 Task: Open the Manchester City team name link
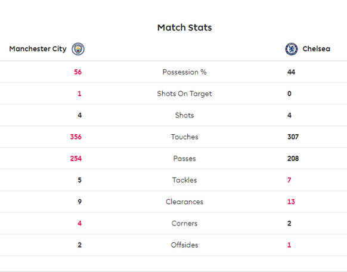[x=38, y=49]
